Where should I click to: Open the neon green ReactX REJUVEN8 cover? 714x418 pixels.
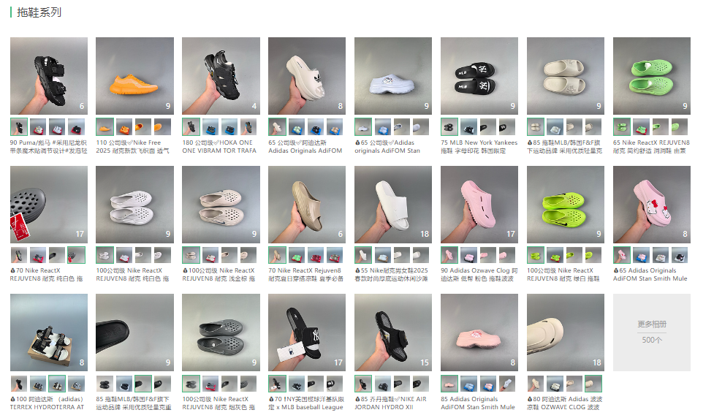point(566,205)
